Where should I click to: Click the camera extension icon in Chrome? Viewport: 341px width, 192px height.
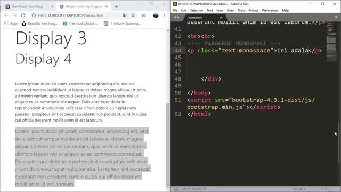pos(144,15)
